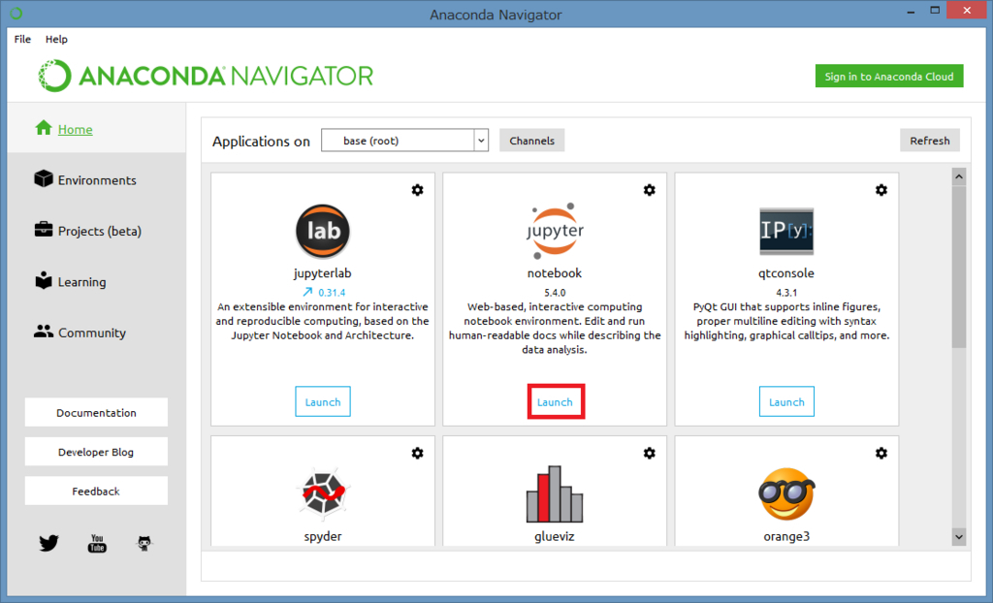Open the File menu

[x=23, y=40]
